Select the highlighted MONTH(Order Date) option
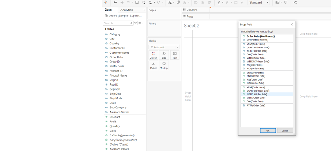Viewport: 331px width, 151px height. click(x=267, y=94)
